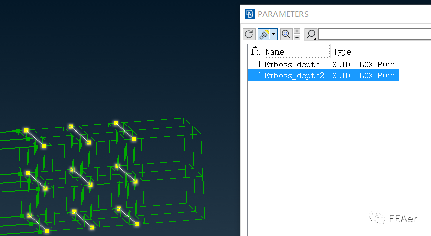
Task: Open the search filter options icon
Action: click(x=311, y=34)
